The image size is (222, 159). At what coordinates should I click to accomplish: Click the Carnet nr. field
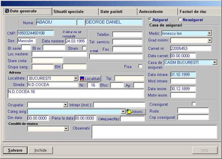click(191, 48)
